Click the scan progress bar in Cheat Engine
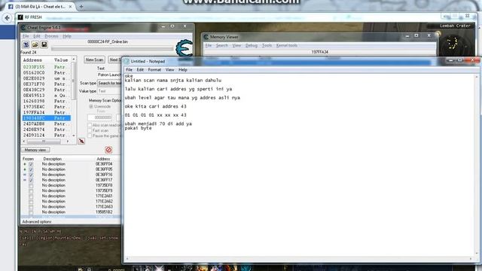Image resolution: width=482 pixels, height=271 pixels. 112,48
